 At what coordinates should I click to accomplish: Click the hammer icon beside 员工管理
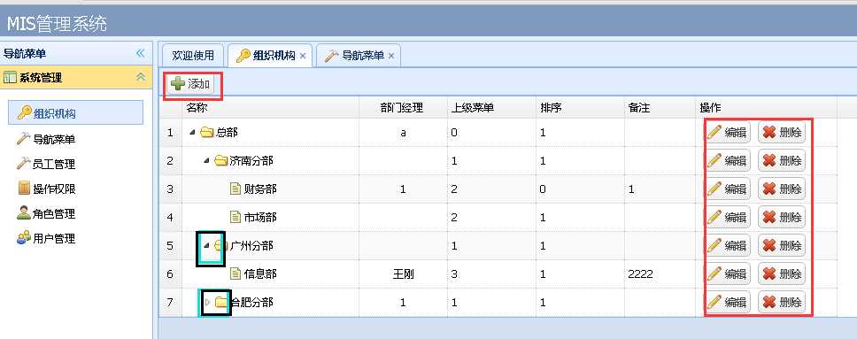click(x=24, y=164)
